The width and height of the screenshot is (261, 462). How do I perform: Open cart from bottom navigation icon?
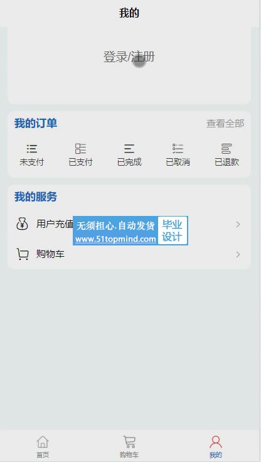129,442
